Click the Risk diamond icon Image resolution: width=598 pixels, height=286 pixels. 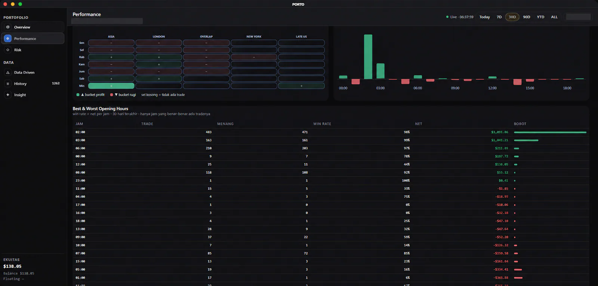click(x=8, y=50)
